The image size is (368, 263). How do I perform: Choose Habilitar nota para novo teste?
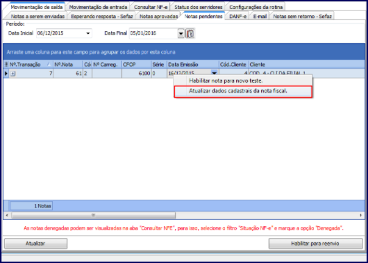(243, 80)
